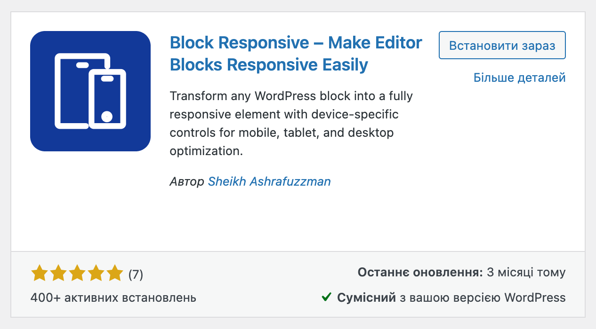Select the fourth rating star
596x329 pixels.
(96, 273)
